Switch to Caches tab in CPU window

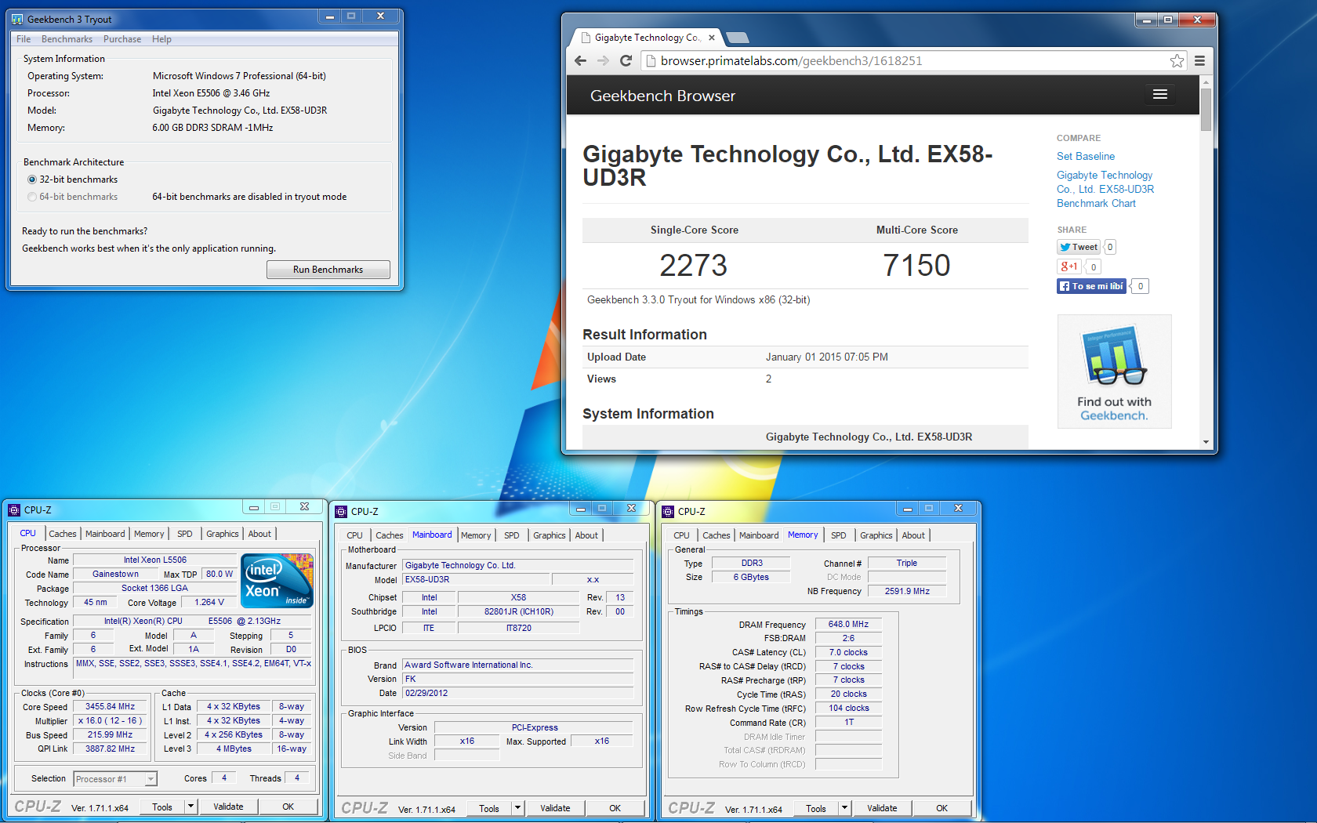click(x=63, y=534)
